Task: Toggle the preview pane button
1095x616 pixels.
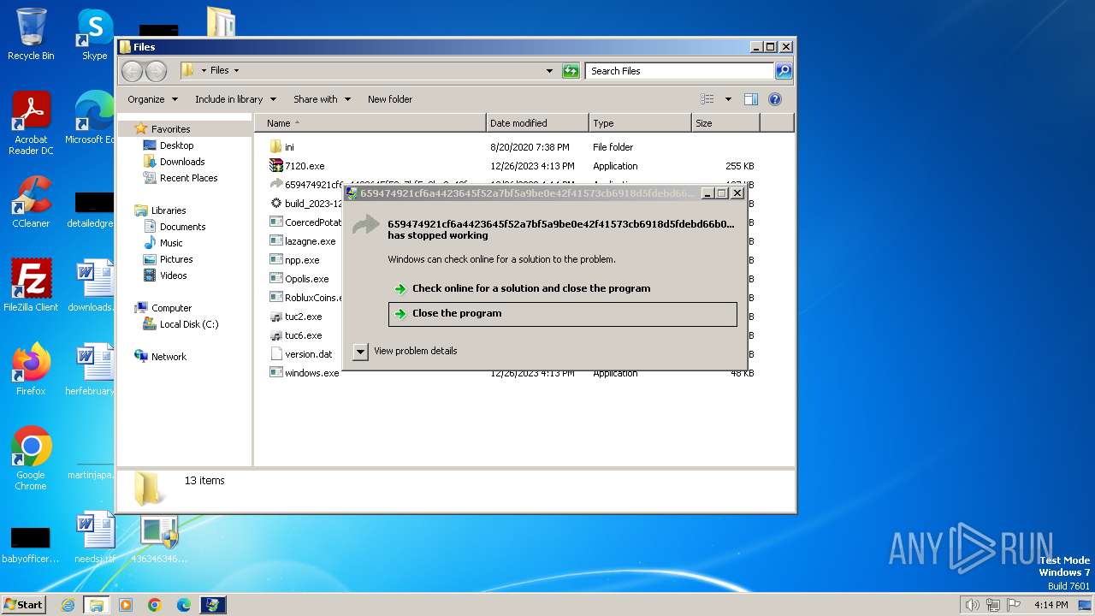Action: pos(750,99)
